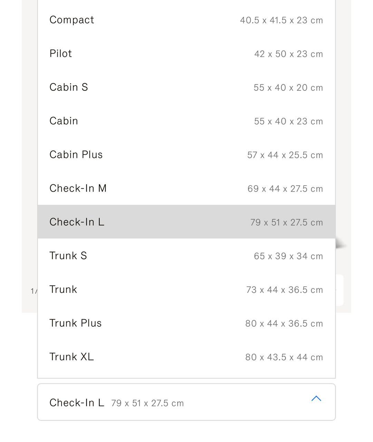The height and width of the screenshot is (442, 373).
Task: Click the 57 x 44 x 25.5 cm dimensions
Action: 285,155
